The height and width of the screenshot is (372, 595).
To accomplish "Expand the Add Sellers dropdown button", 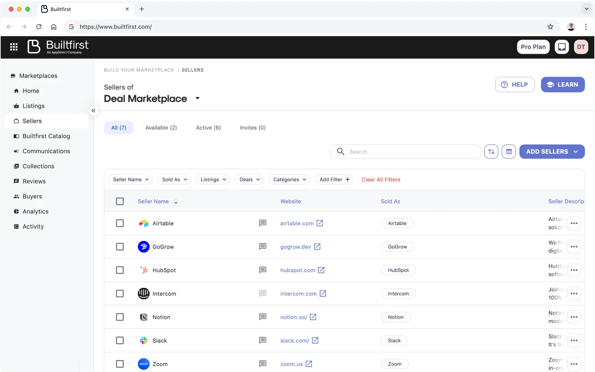I will click(x=552, y=152).
